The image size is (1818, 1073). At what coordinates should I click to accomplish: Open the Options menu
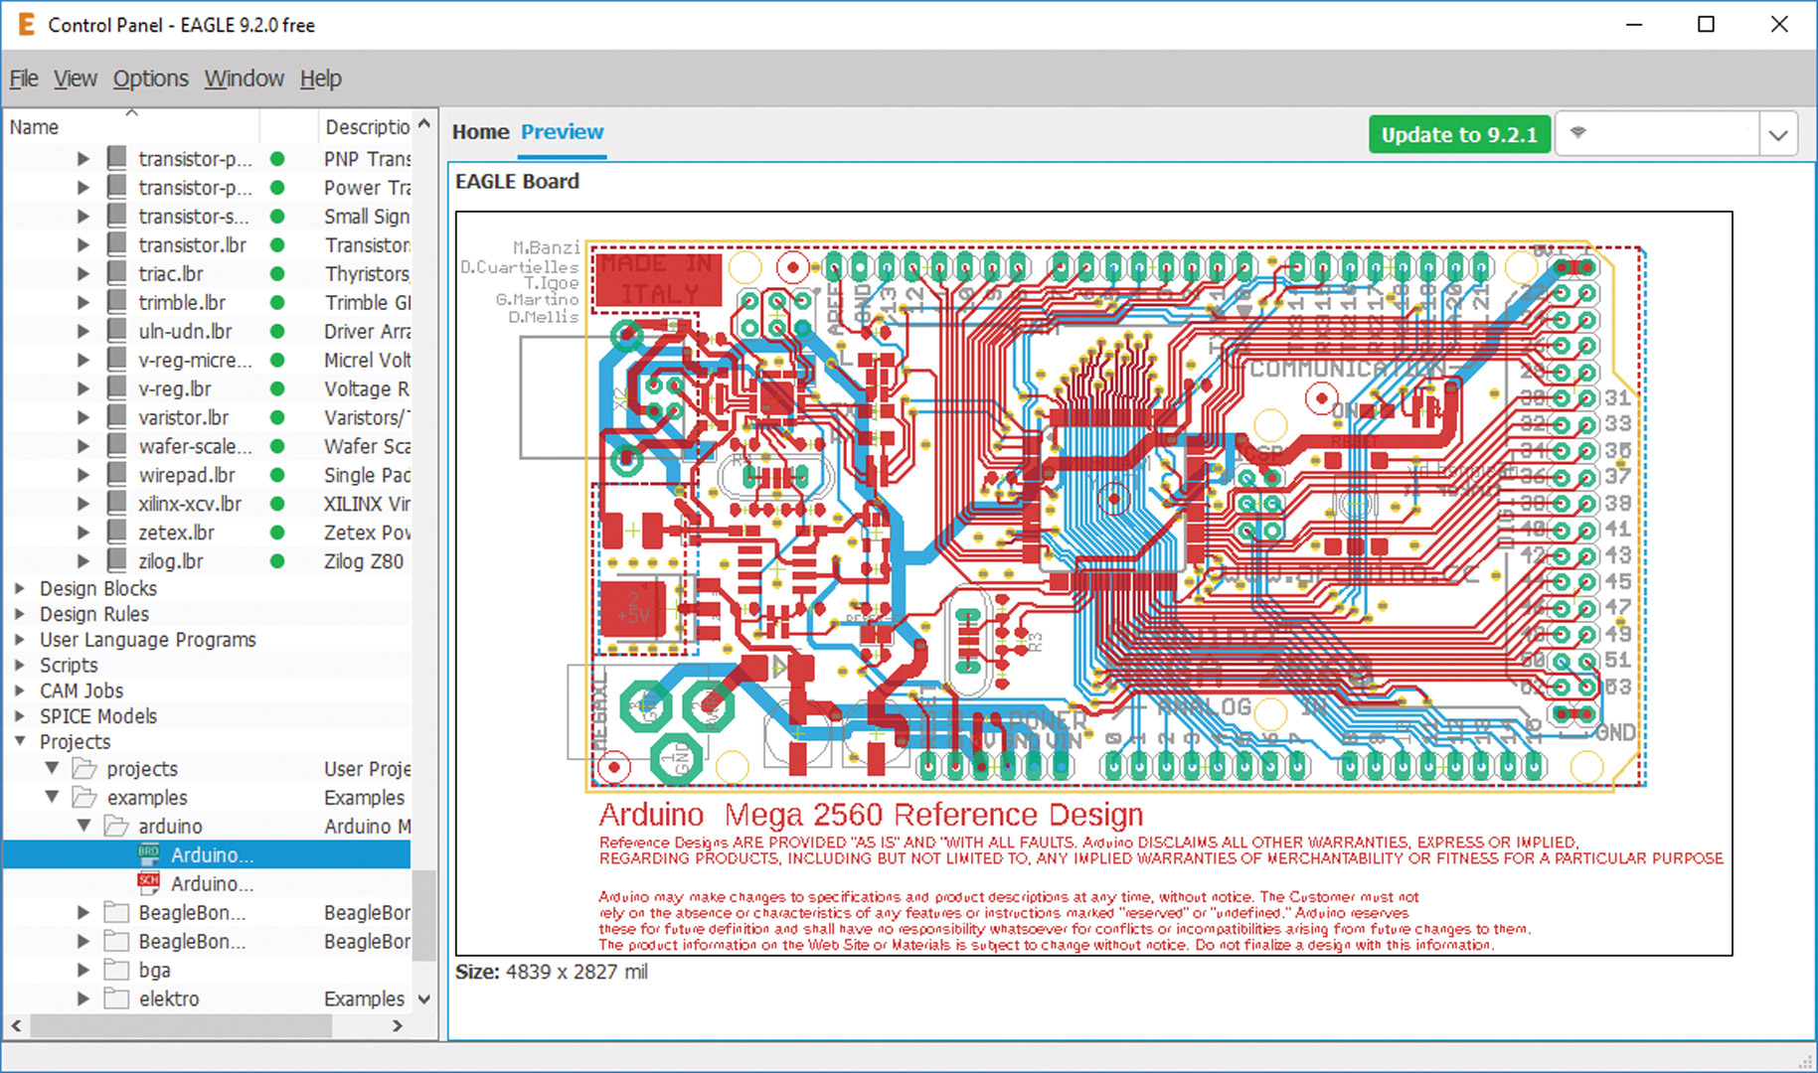click(150, 78)
